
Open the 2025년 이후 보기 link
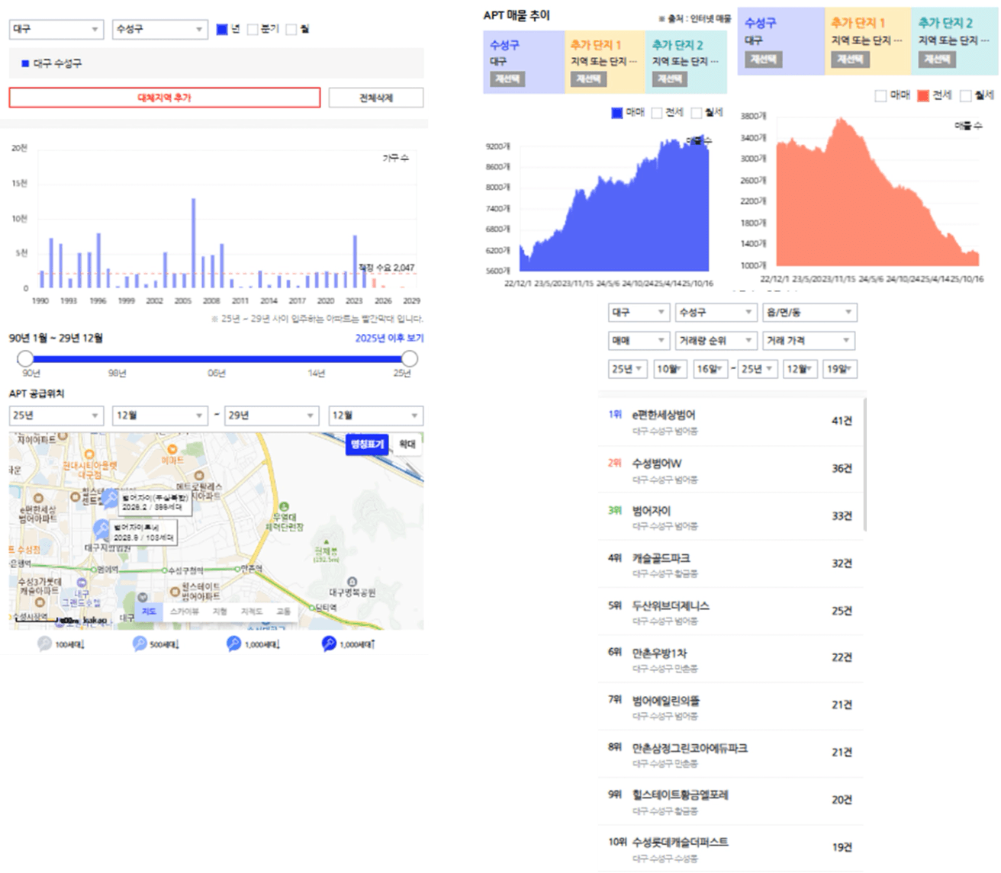tap(389, 338)
